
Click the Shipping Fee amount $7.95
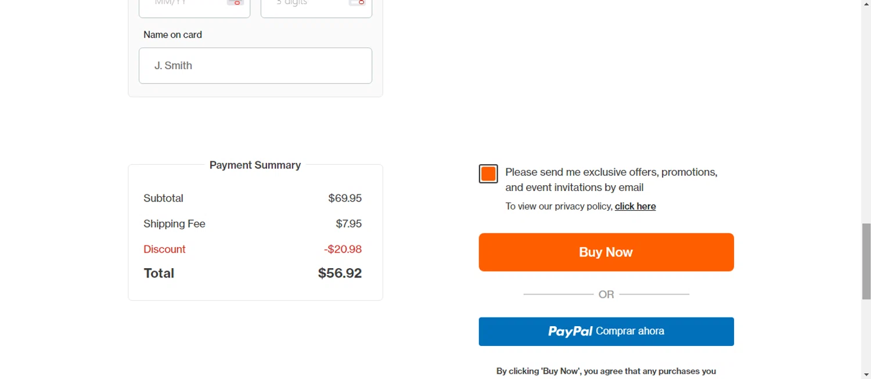coord(348,224)
